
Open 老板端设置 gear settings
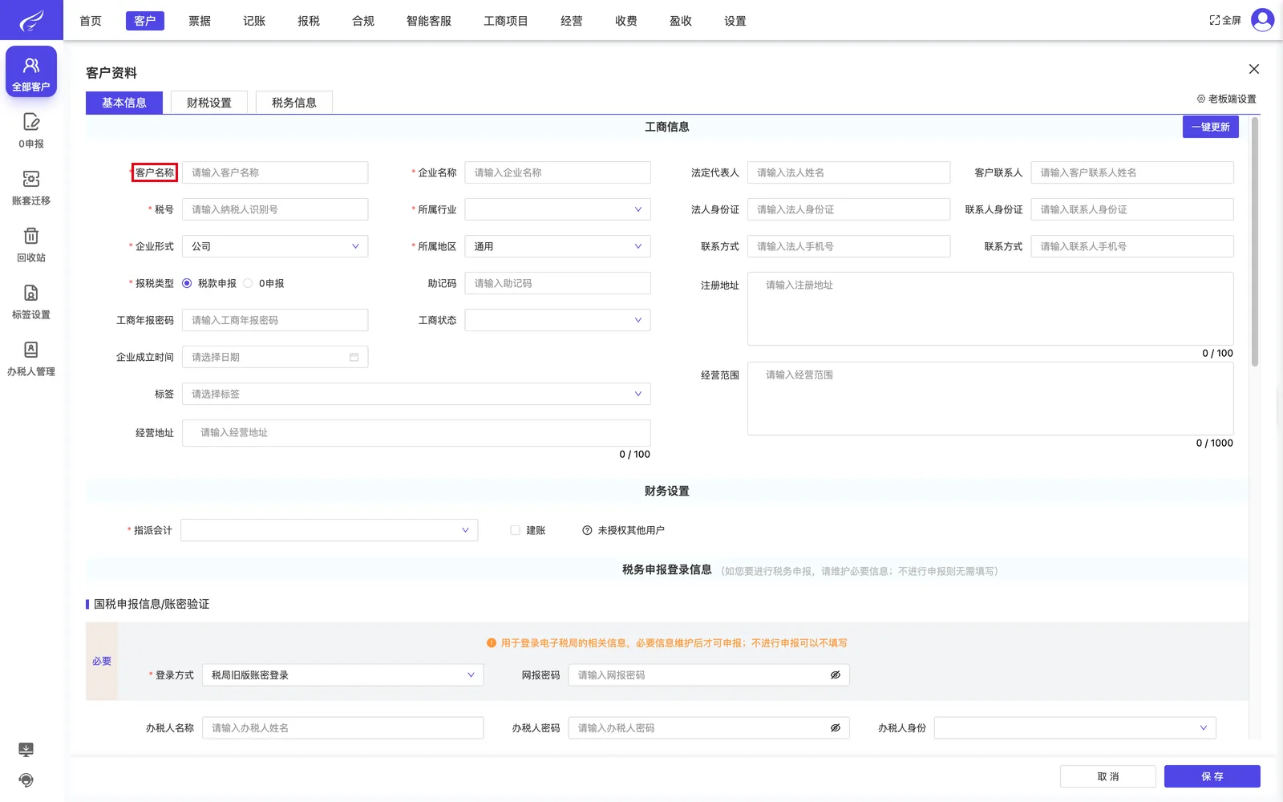point(1226,99)
